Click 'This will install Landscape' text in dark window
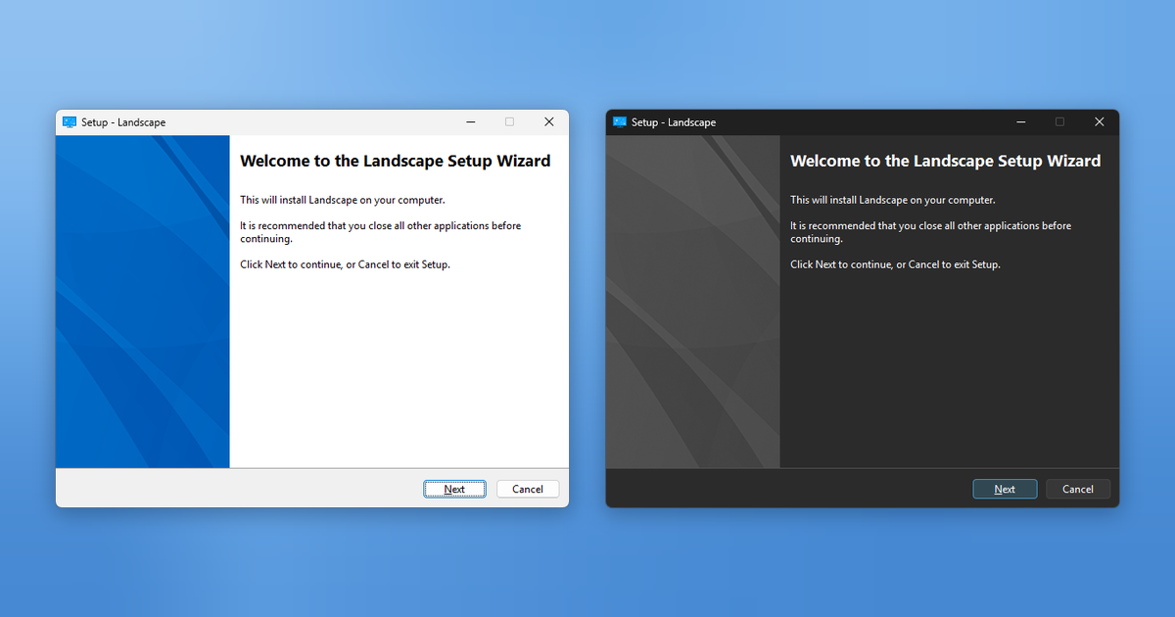Screen dimensions: 1175x617 click(x=893, y=200)
